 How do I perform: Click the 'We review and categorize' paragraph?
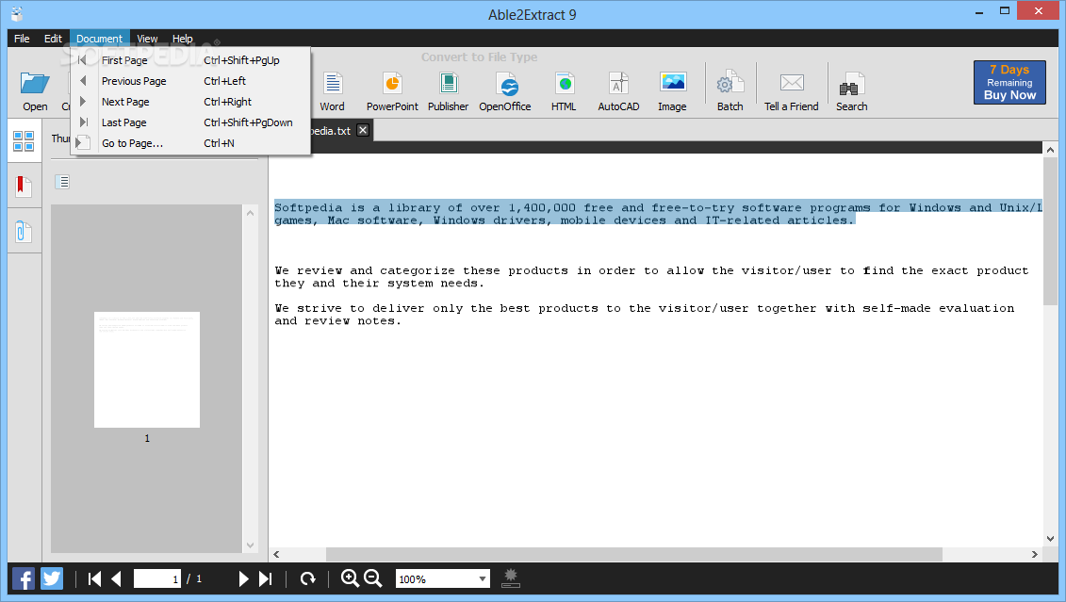[651, 277]
